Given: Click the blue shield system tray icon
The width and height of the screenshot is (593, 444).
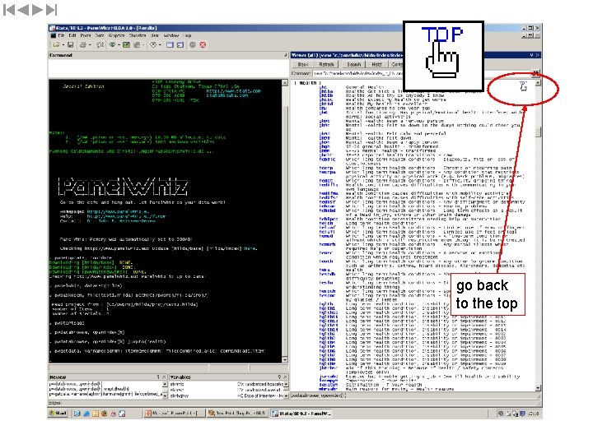Looking at the screenshot, I should click(523, 414).
